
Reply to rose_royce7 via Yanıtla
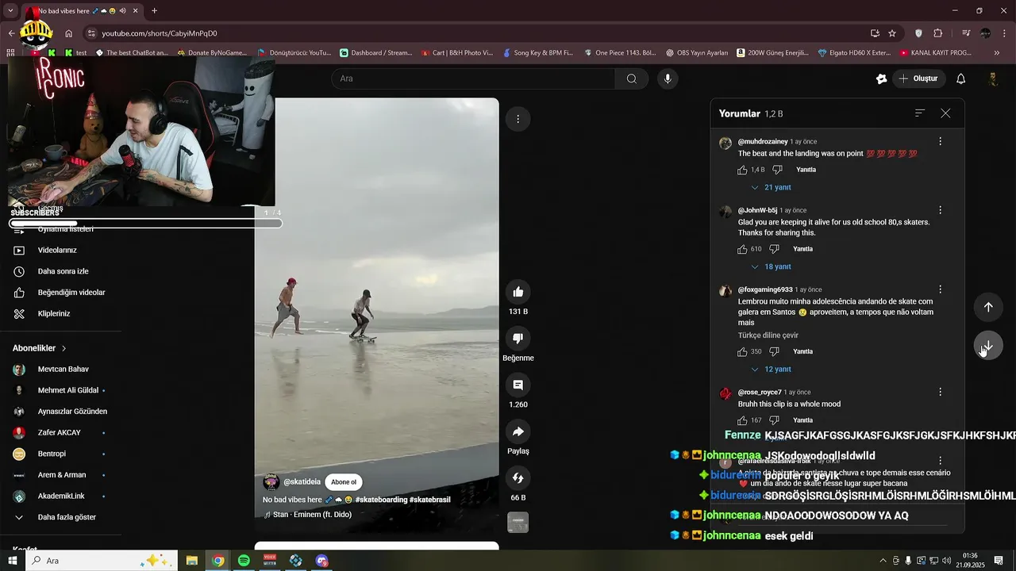tap(802, 420)
